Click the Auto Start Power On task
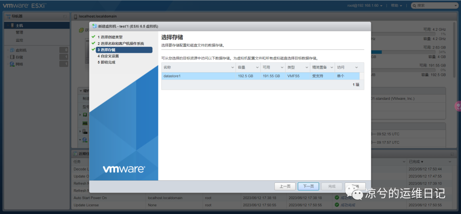Image resolution: width=461 pixels, height=214 pixels. pos(90,198)
